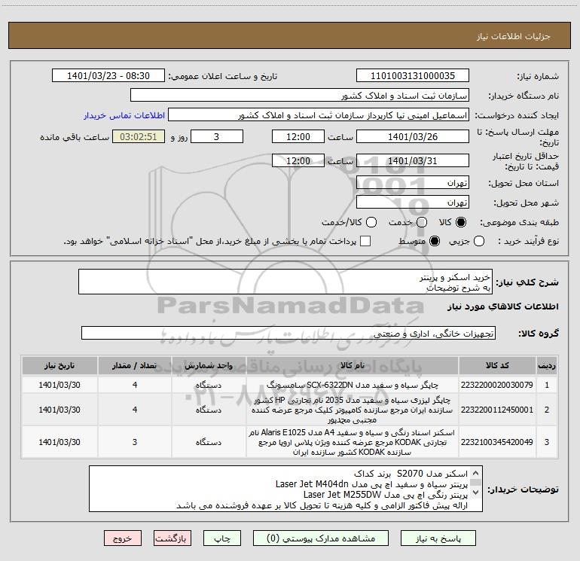Select the متوسط purchase type radio
This screenshot has height=561, width=580.
pyautogui.click(x=435, y=241)
